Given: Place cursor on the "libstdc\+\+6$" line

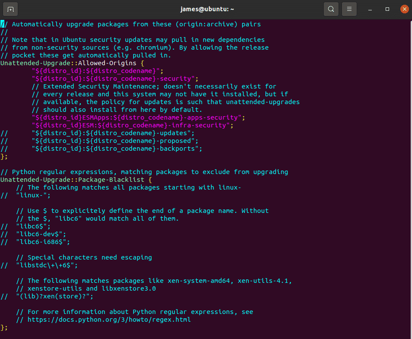Looking at the screenshot, I should pos(39,265).
